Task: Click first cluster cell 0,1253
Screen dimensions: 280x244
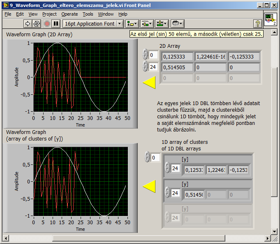Action: pos(194,170)
